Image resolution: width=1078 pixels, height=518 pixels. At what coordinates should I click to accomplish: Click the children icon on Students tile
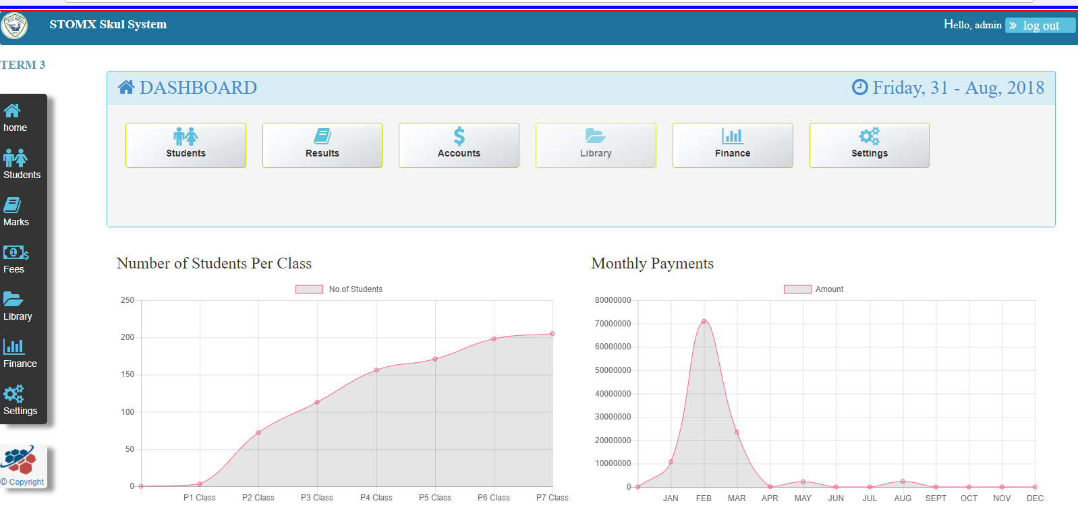(186, 136)
